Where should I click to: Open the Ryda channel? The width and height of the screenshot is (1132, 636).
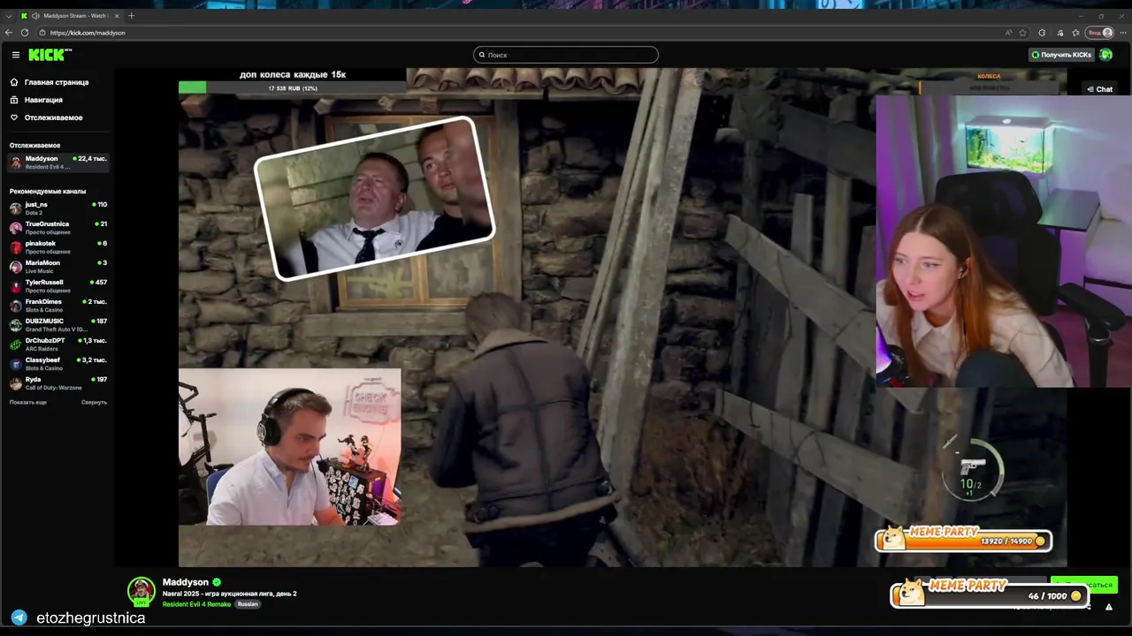[58, 383]
